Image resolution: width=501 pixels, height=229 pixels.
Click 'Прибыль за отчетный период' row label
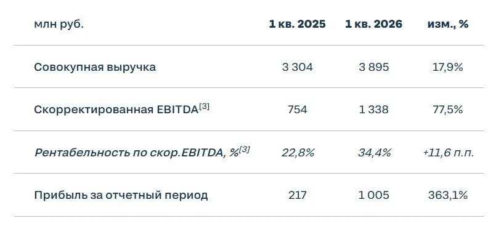coord(121,196)
